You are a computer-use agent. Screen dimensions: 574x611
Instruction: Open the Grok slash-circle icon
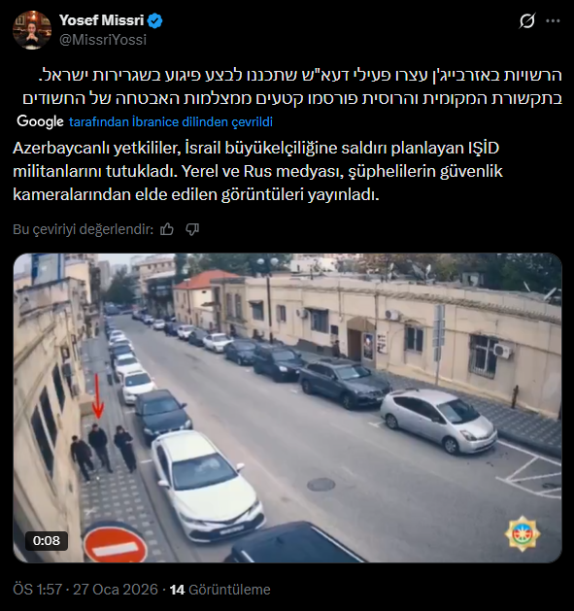tap(526, 20)
